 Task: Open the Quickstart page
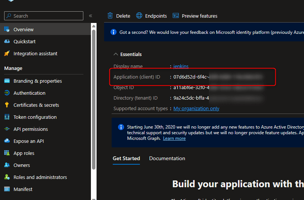coord(25,42)
